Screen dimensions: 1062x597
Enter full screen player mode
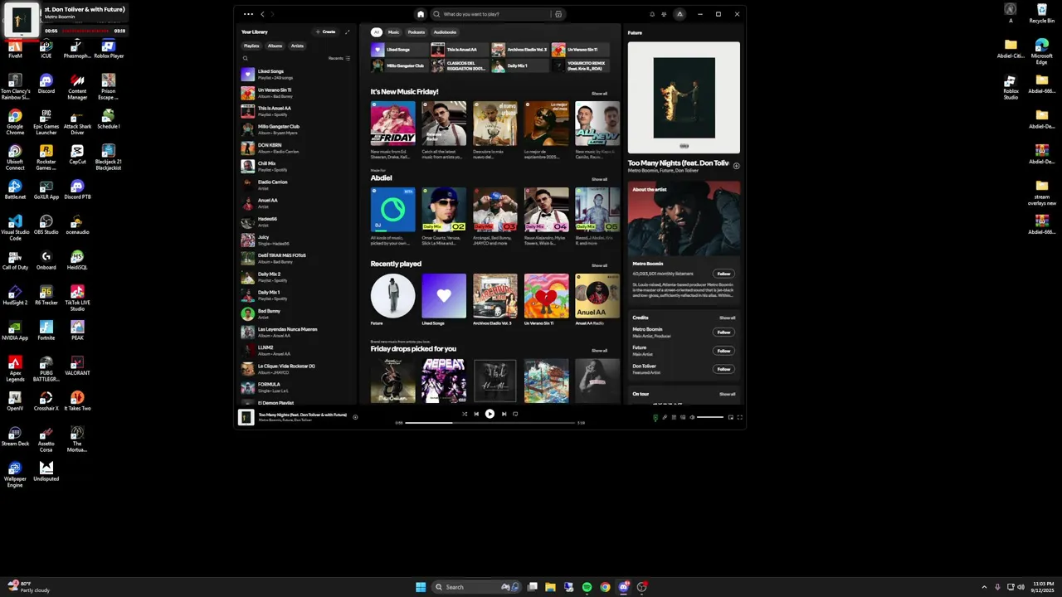point(740,417)
